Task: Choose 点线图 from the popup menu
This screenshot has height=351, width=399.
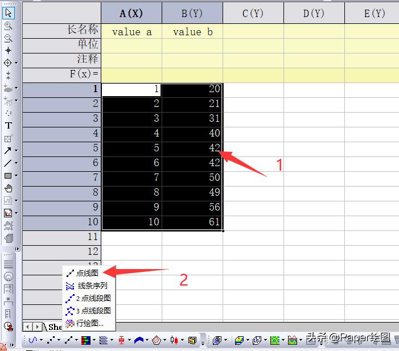Action: 89,273
